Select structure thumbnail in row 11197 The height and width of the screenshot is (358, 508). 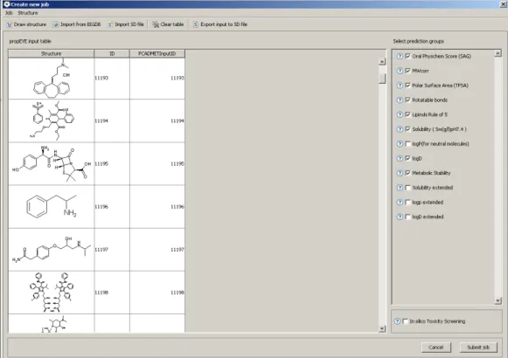(52, 250)
